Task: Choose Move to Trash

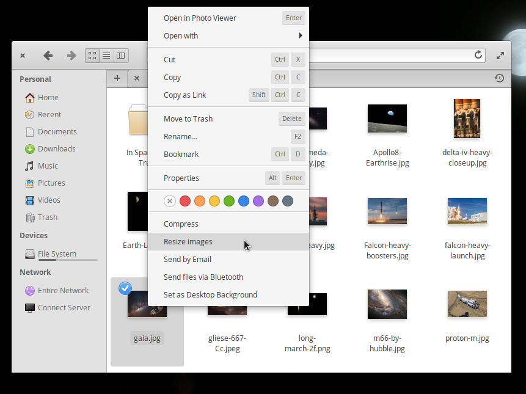Action: coord(228,119)
